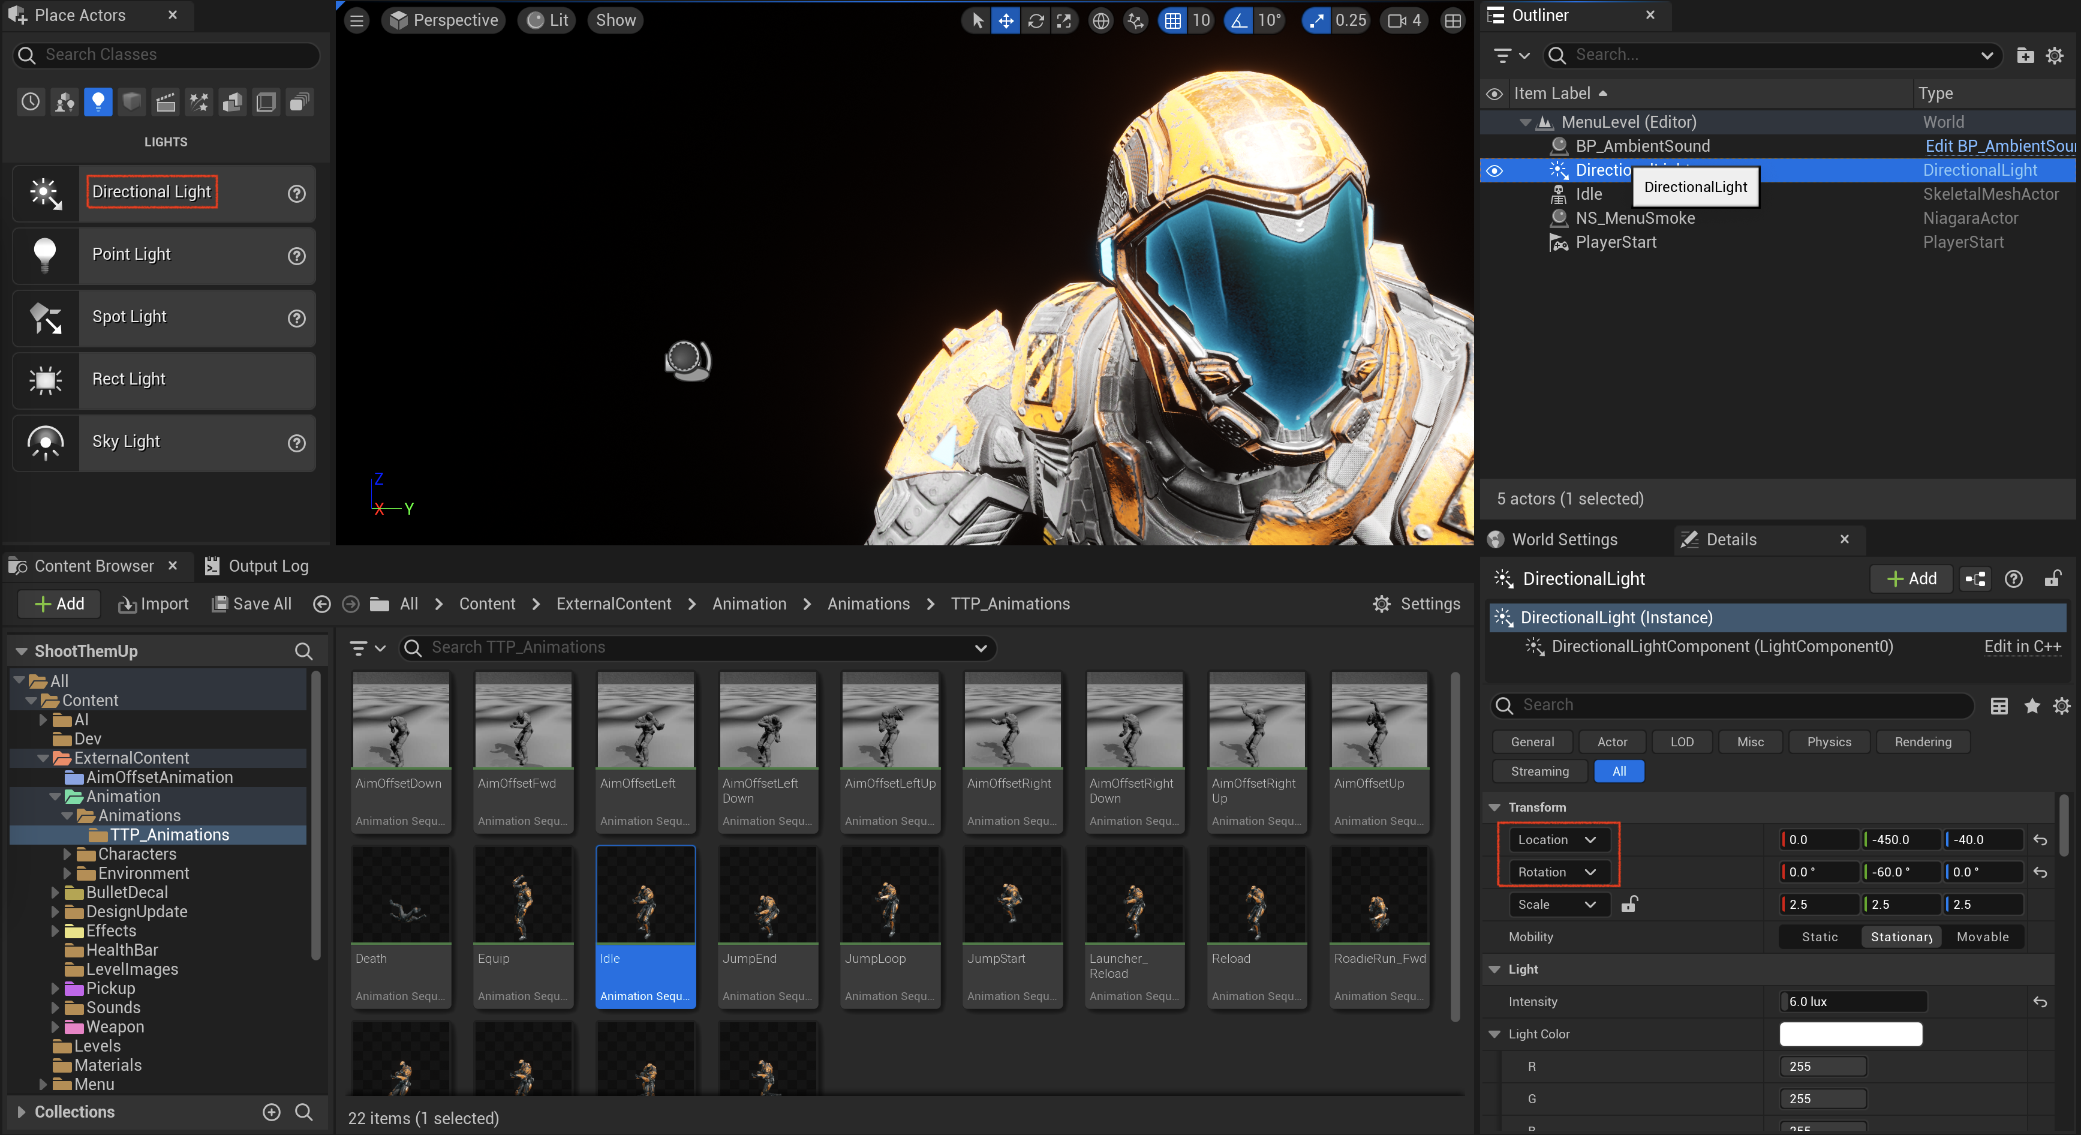Click Add in Content Browser
2081x1135 pixels.
point(59,603)
